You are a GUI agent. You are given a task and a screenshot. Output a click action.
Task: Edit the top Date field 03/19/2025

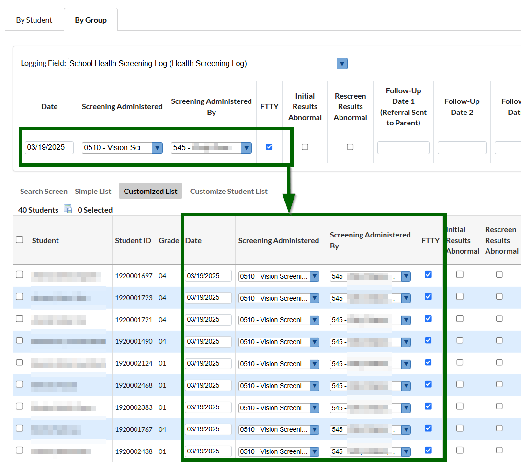(49, 147)
